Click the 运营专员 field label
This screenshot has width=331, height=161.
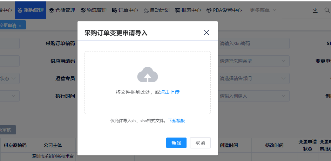[x=65, y=78]
